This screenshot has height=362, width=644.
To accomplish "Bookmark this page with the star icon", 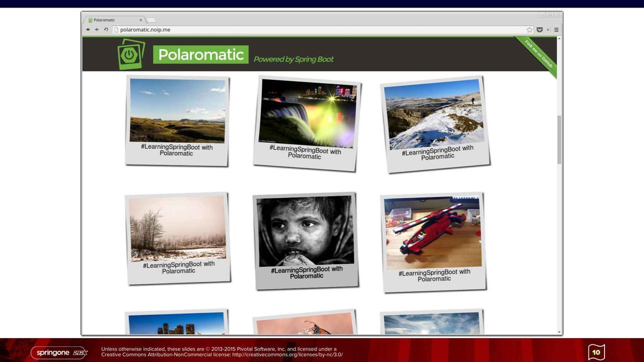I will tap(529, 29).
